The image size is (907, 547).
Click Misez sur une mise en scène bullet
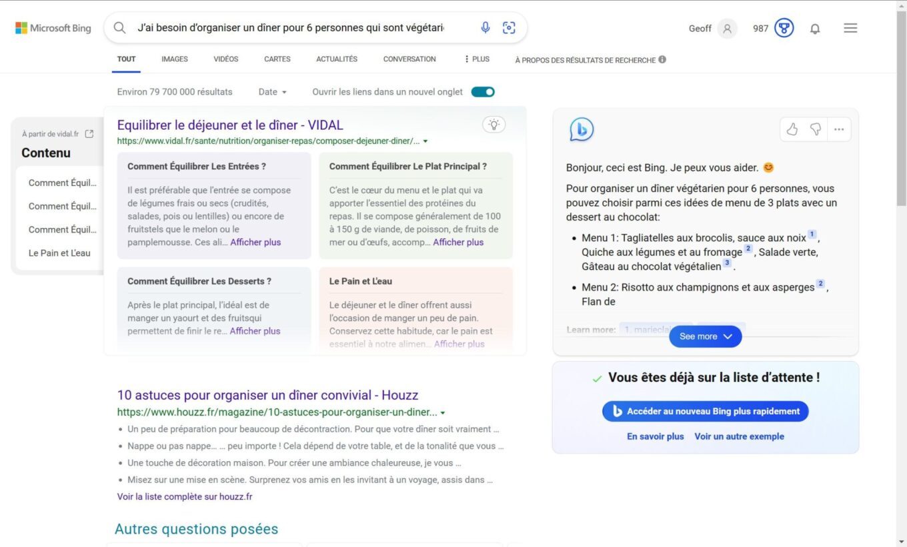click(x=310, y=480)
